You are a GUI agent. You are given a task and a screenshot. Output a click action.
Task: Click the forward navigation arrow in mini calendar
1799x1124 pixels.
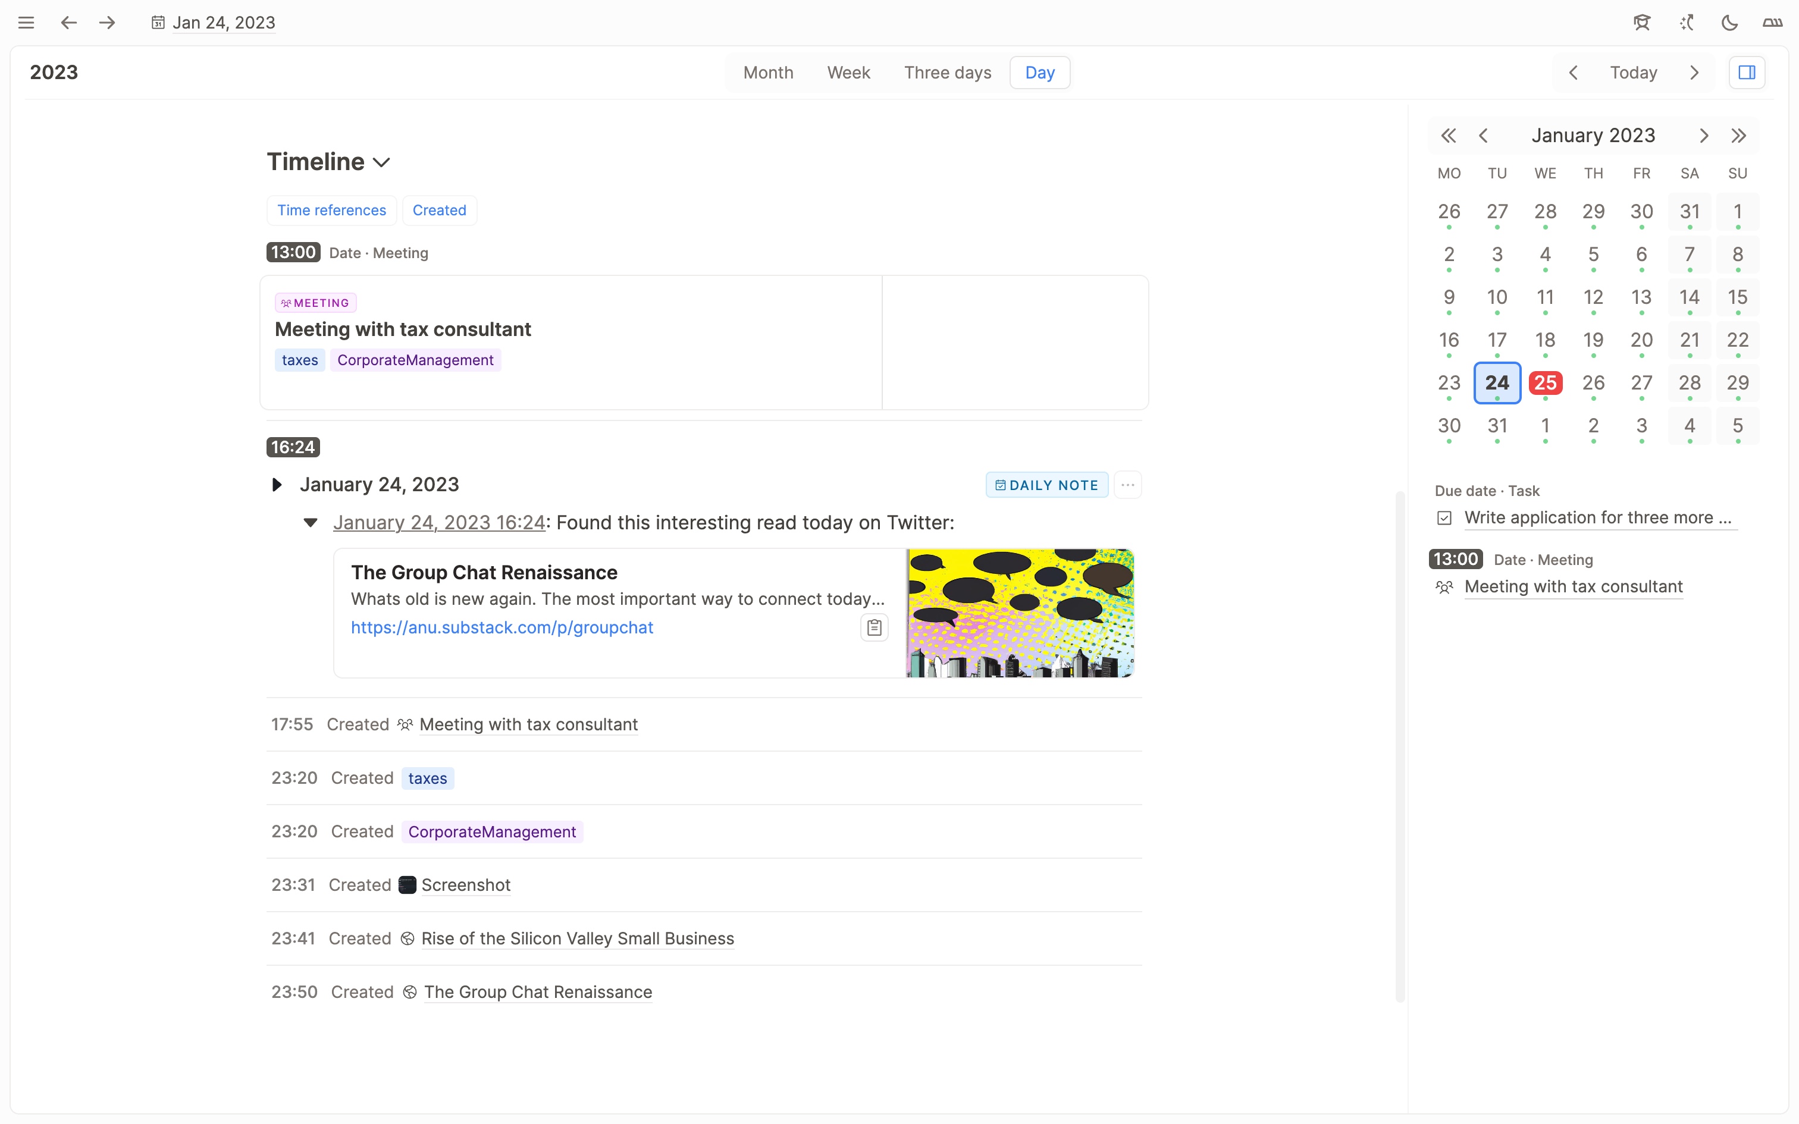(x=1704, y=134)
